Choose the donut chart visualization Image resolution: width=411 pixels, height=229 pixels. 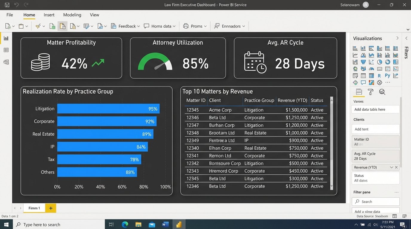point(387,62)
